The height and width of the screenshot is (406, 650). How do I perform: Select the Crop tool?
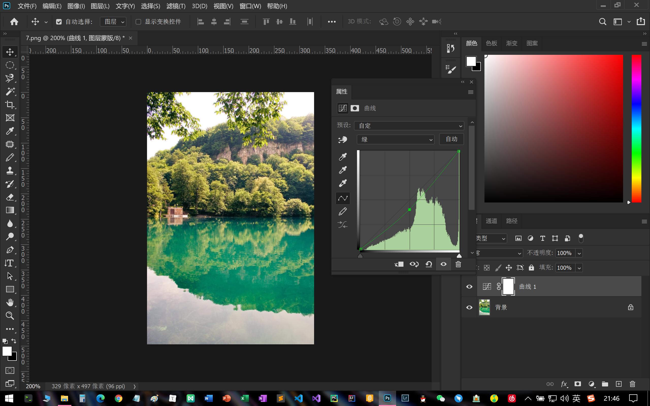tap(10, 105)
